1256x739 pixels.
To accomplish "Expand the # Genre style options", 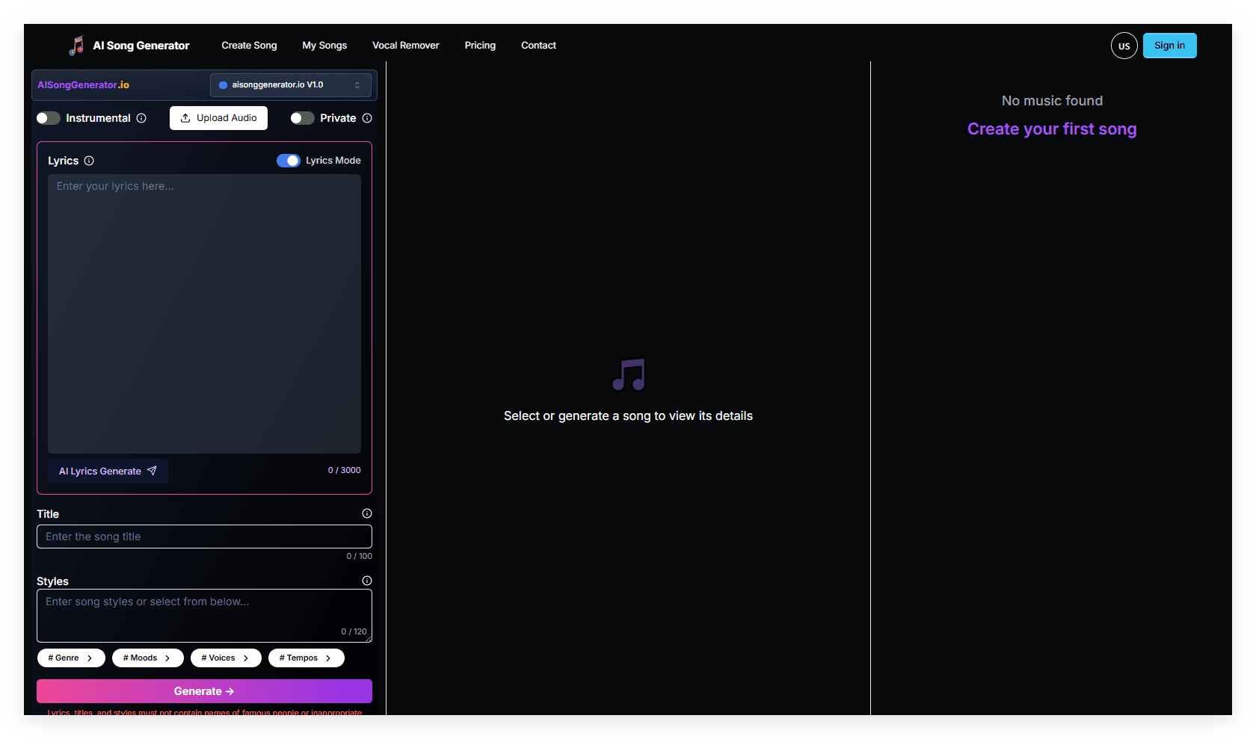I will pyautogui.click(x=71, y=658).
